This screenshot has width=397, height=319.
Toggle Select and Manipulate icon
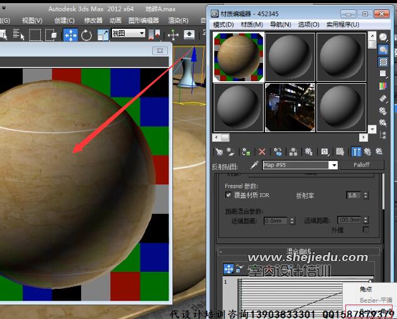(x=173, y=35)
